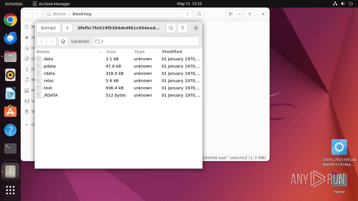Viewport: 358px width, 201px height.
Task: Click Home in Files path bar
Action: (x=56, y=14)
